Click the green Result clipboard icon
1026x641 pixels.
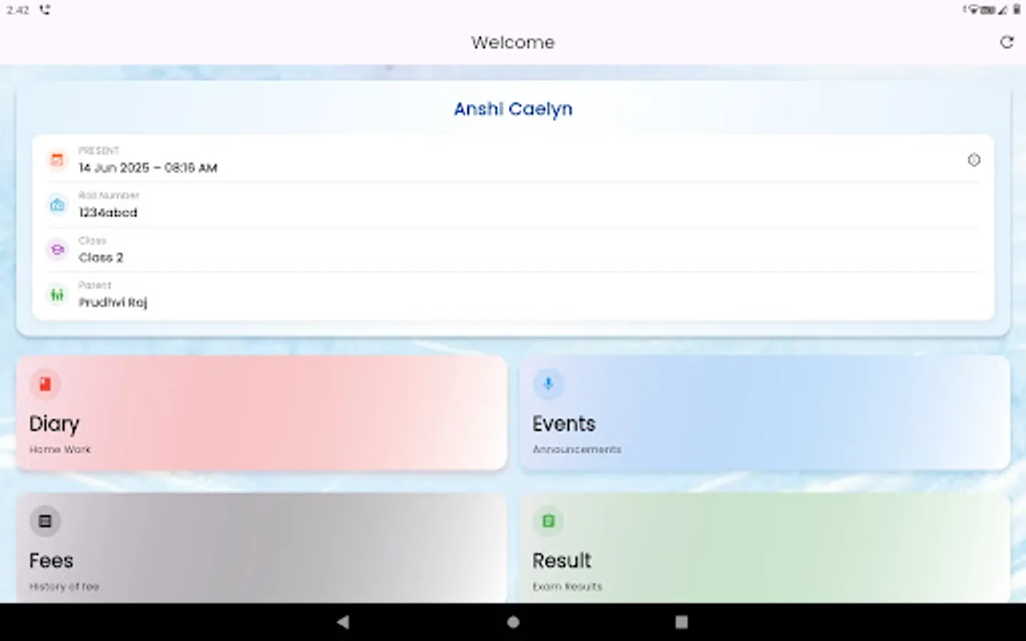click(x=548, y=521)
